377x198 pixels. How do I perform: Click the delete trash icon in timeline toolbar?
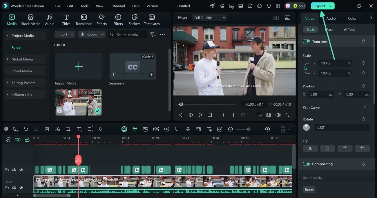(47, 129)
